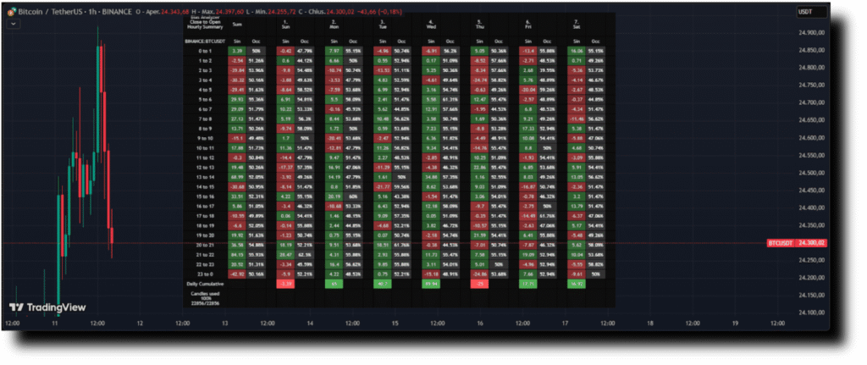Click the Bitcoin / TetherUS symbol title
867x365 pixels.
[49, 12]
